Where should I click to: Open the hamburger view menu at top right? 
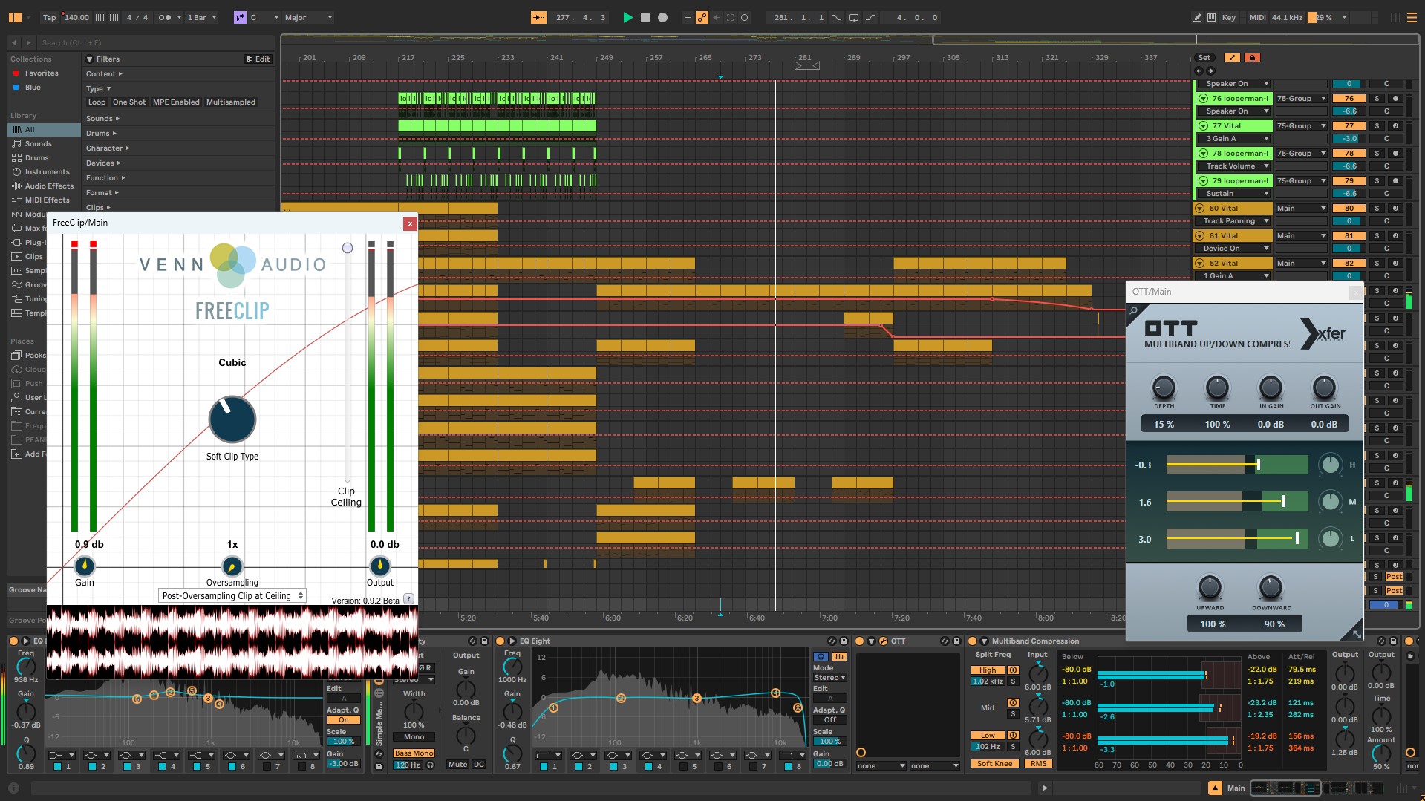tap(1412, 17)
